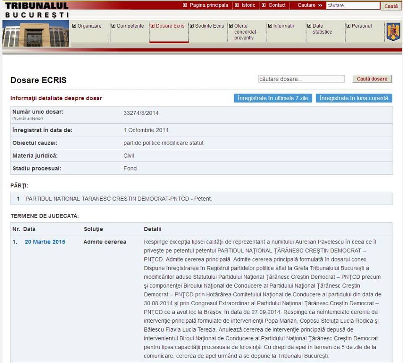The image size is (403, 363).
Task: Open the 20 Martie 2015 hearing link
Action: coord(45,242)
